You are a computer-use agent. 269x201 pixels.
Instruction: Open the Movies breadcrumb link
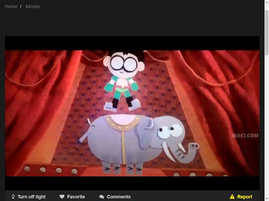coord(33,7)
